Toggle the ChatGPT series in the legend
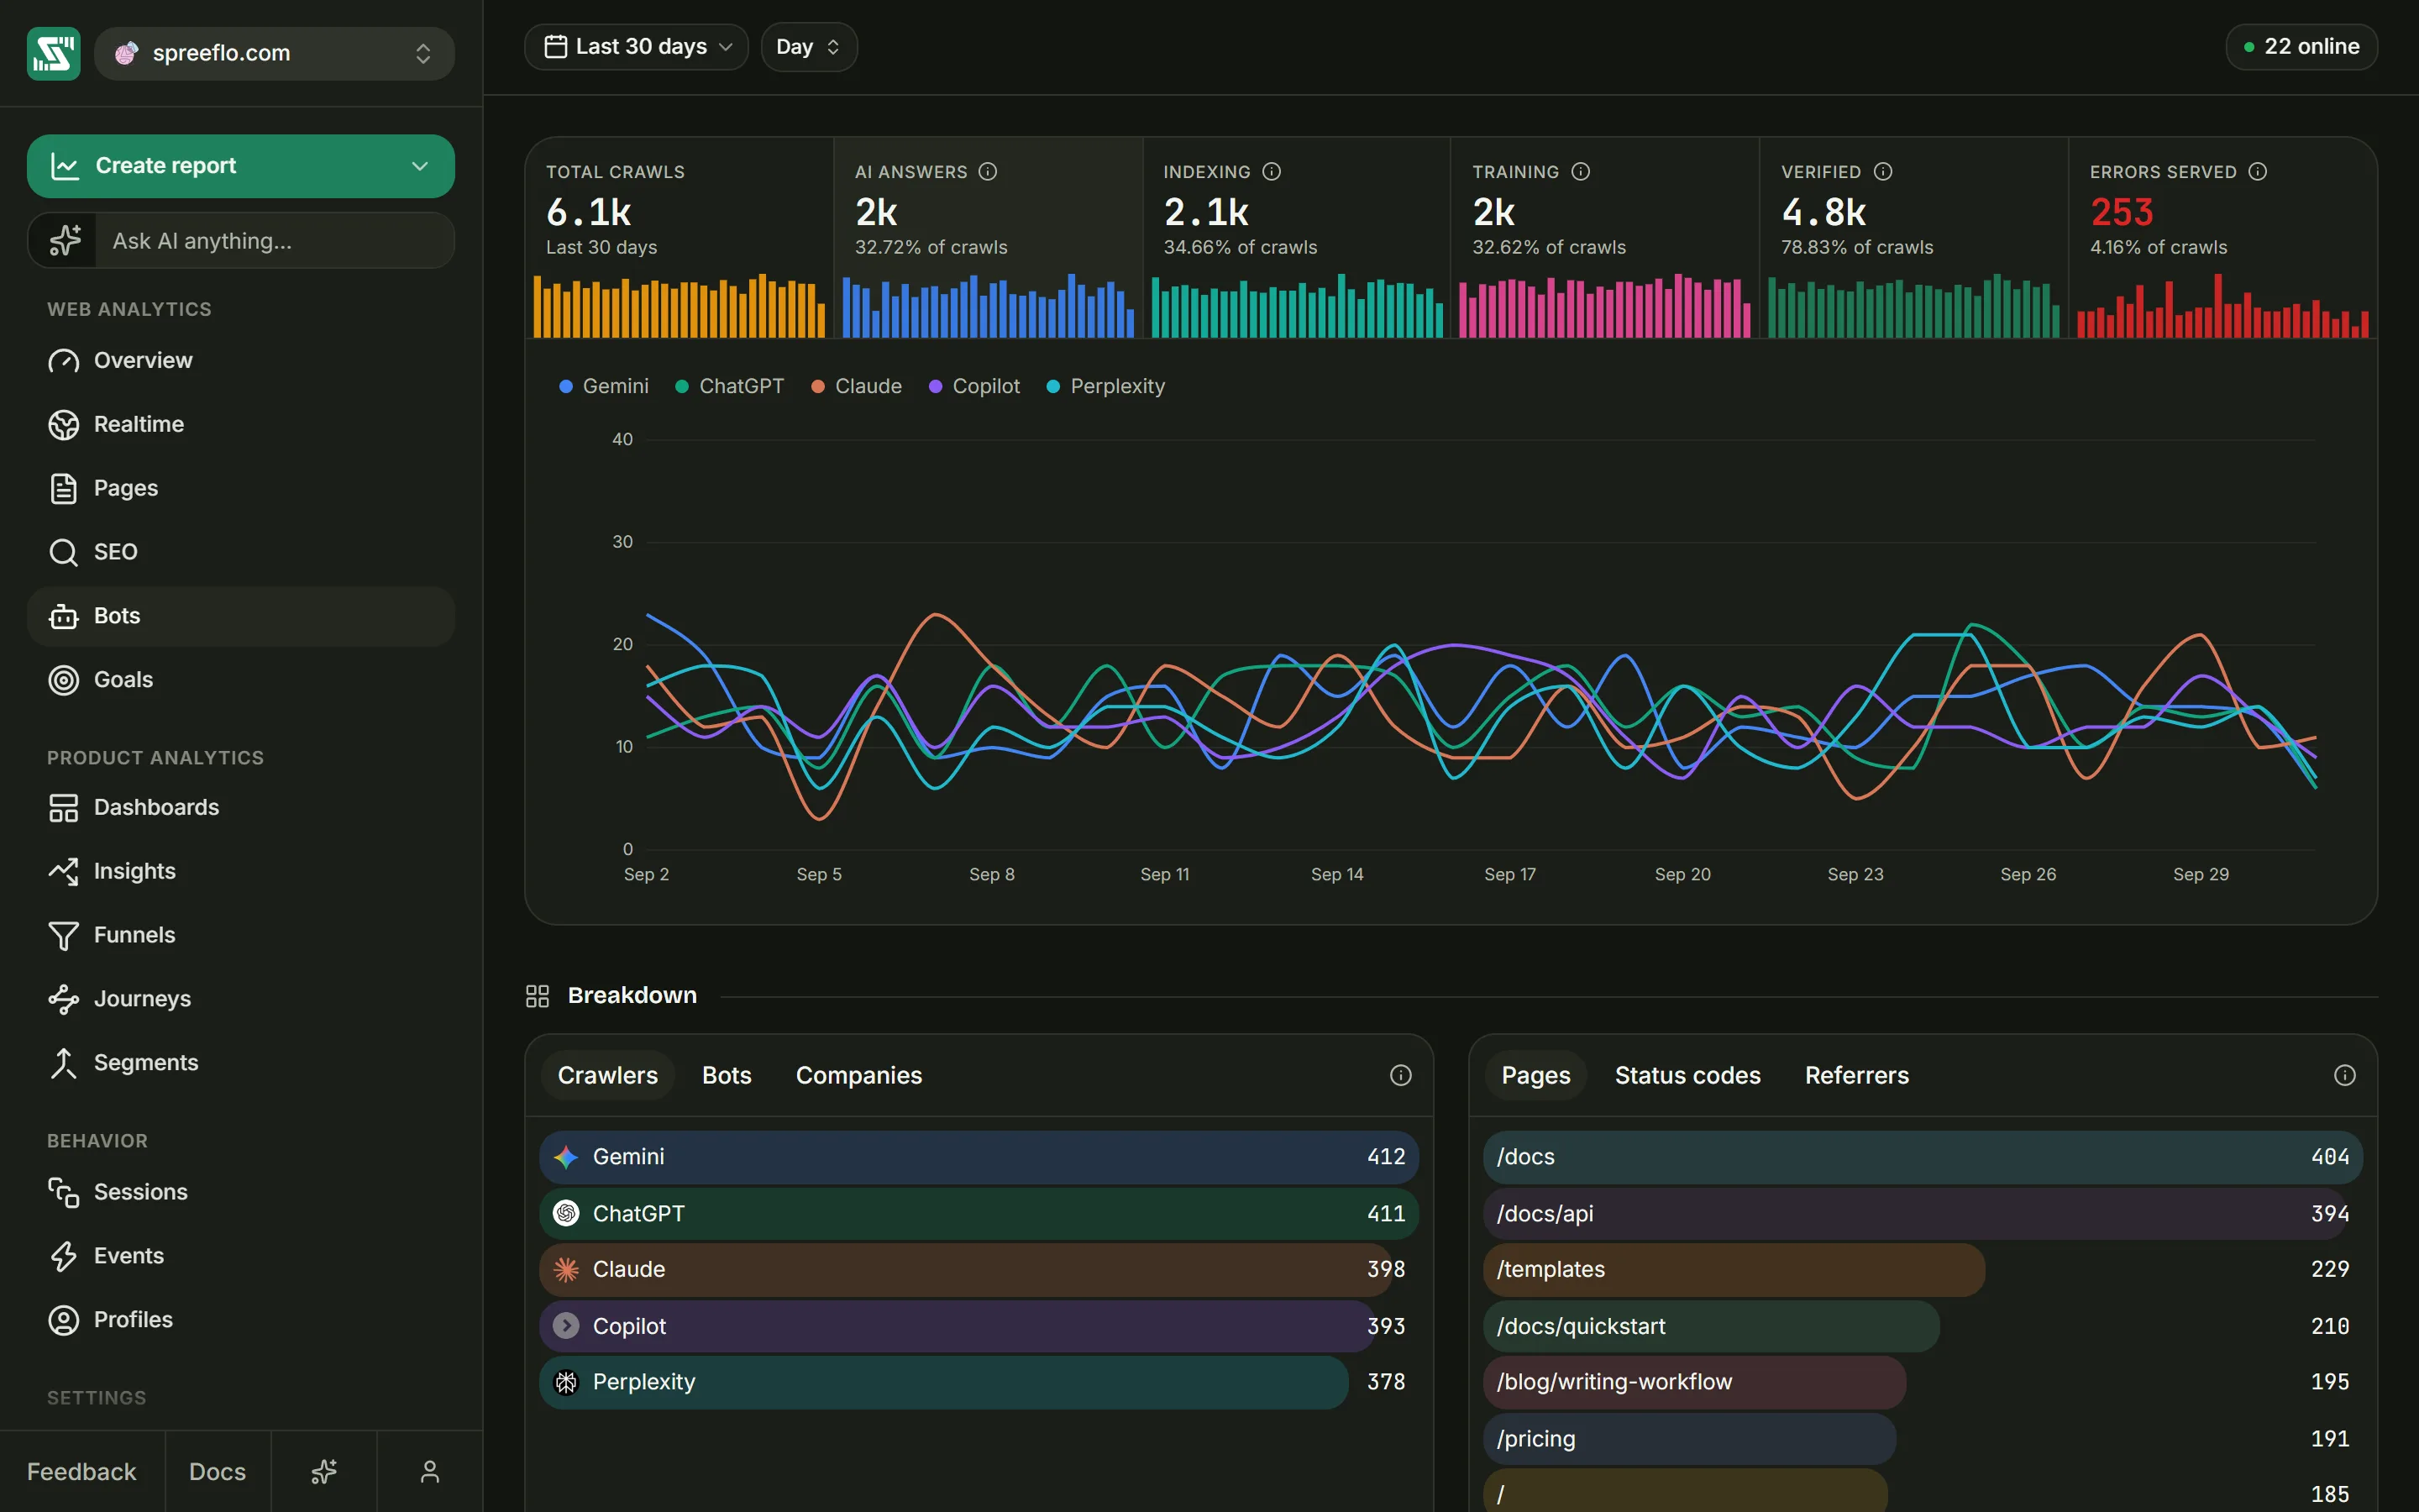The width and height of the screenshot is (2419, 1512). [730, 386]
